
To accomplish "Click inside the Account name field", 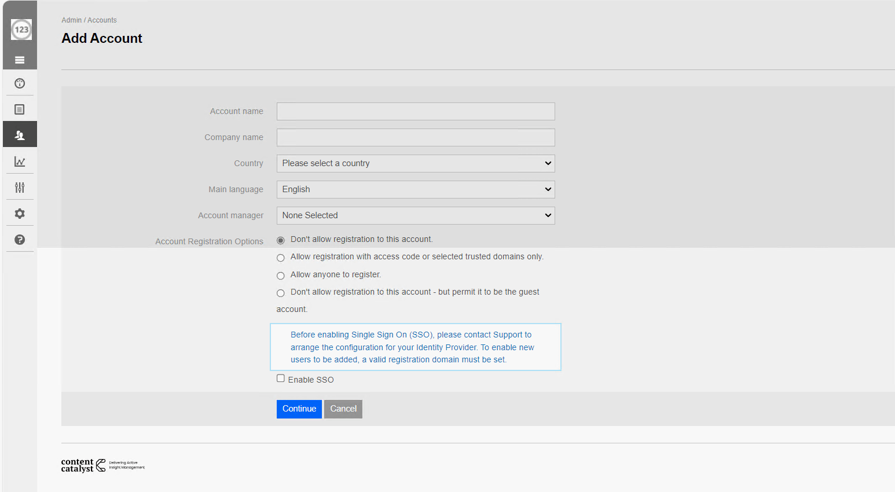I will point(415,111).
